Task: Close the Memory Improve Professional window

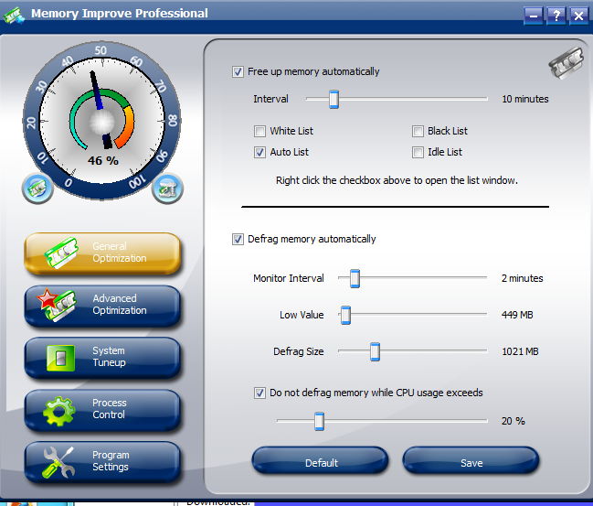Action: tap(578, 16)
